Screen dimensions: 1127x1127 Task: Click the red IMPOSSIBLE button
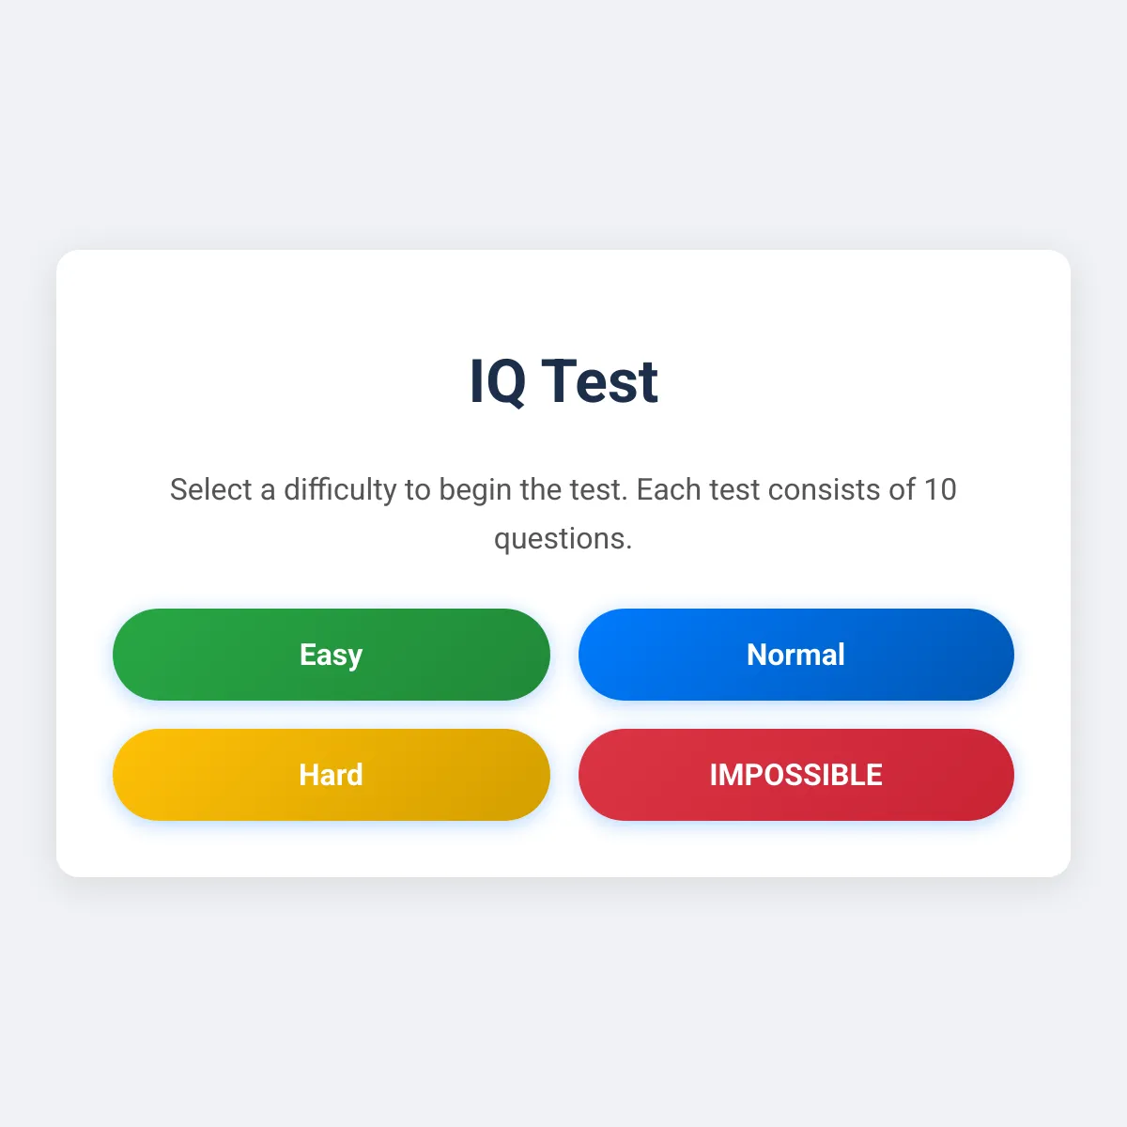[x=795, y=775]
